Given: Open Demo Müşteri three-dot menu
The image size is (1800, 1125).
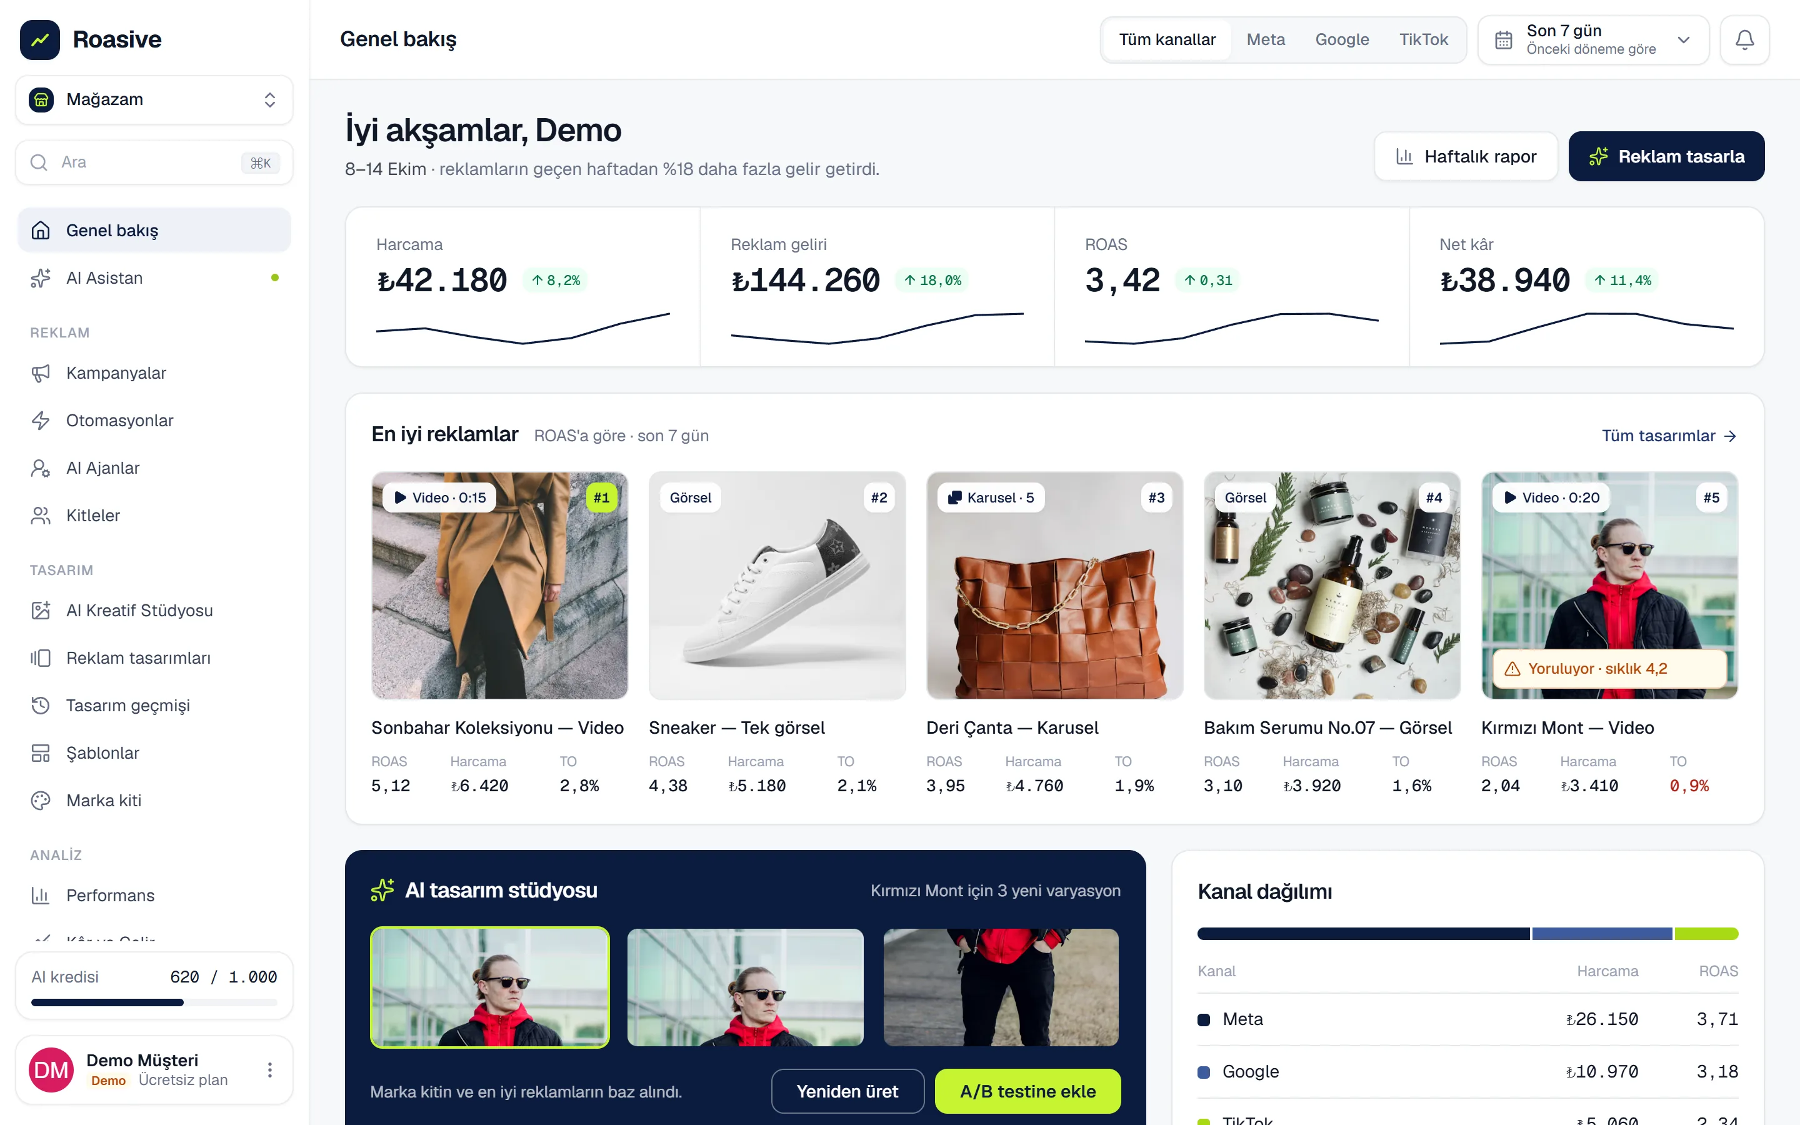Looking at the screenshot, I should [x=270, y=1070].
